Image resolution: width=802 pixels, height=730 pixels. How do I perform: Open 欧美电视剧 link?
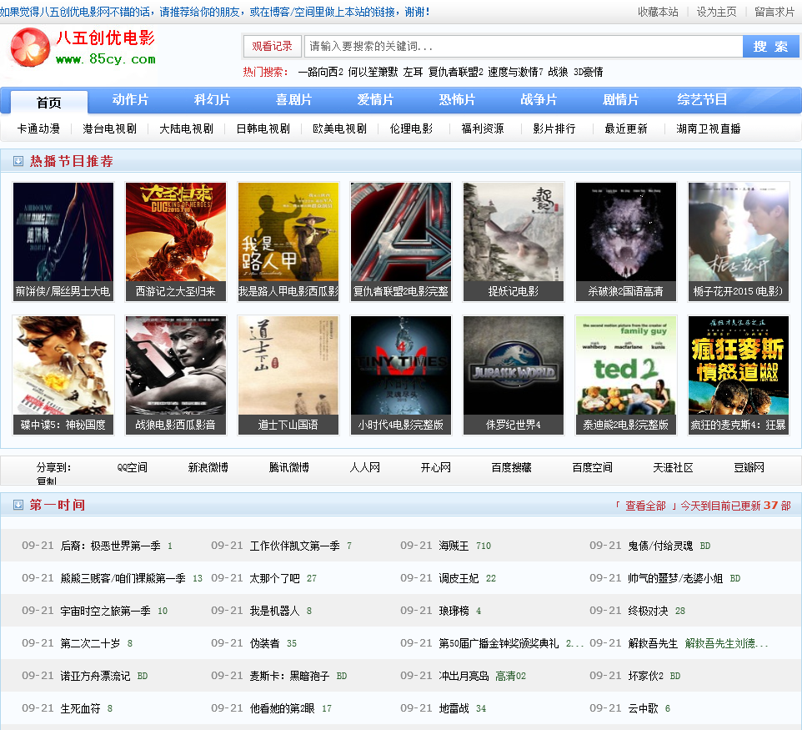339,128
